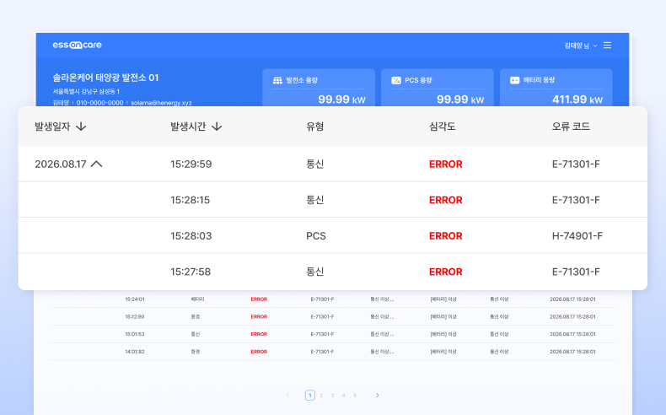Select page 3 in pagination
This screenshot has height=415, width=666.
click(332, 396)
